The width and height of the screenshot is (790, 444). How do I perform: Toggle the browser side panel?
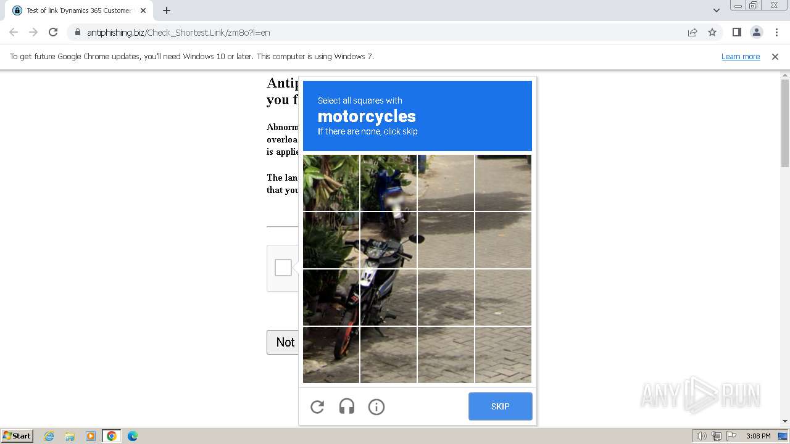(736, 32)
